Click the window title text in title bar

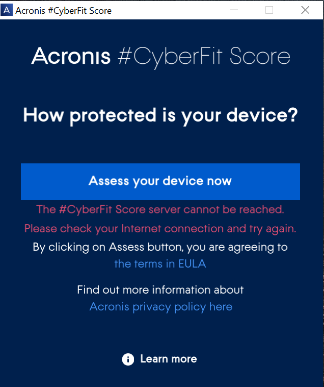(64, 10)
